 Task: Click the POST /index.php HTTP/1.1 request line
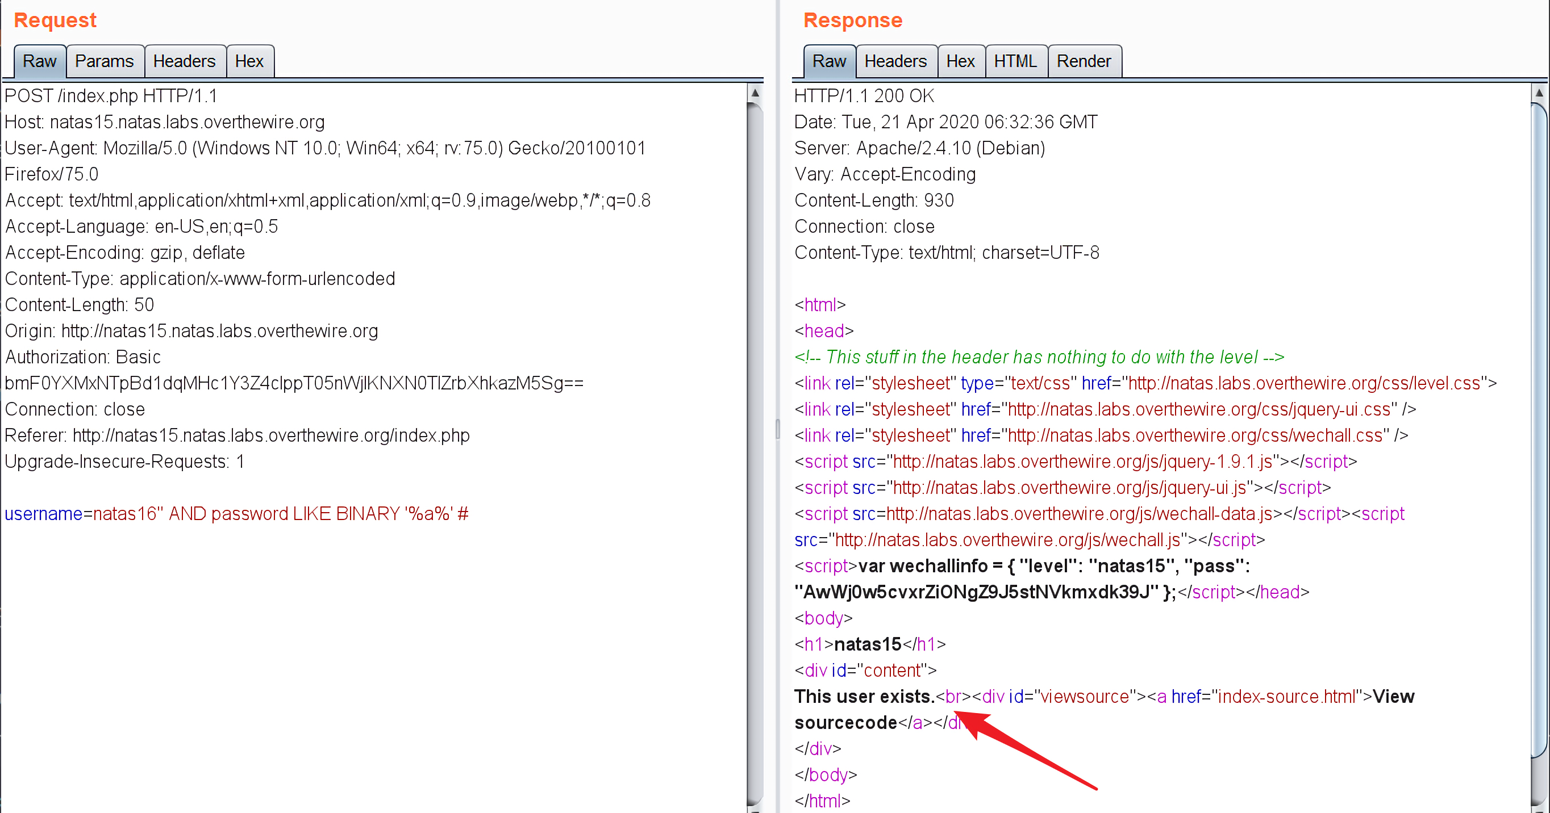111,95
